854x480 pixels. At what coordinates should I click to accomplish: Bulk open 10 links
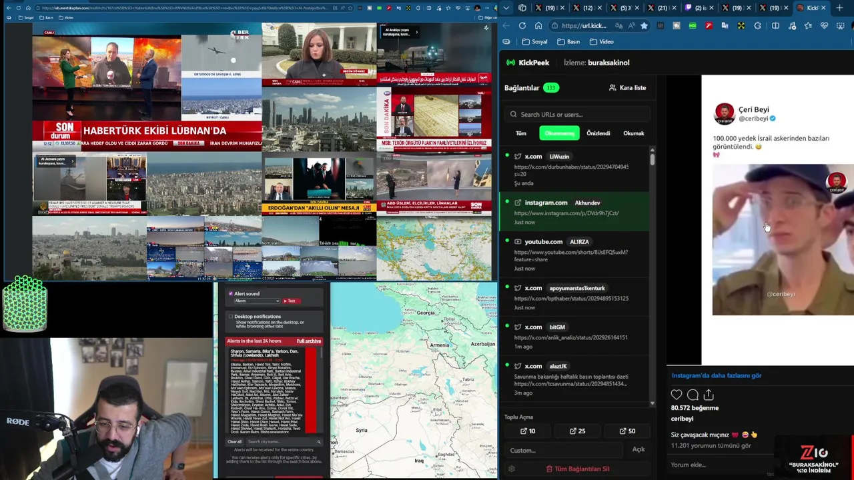(528, 431)
